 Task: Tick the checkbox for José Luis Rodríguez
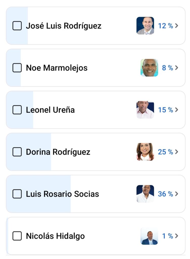[x=17, y=26]
